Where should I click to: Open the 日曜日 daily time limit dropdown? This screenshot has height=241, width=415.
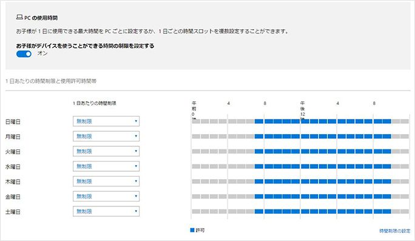coord(106,121)
